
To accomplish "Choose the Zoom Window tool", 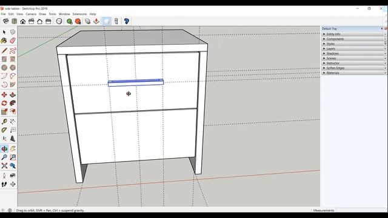I will click(x=13, y=157).
